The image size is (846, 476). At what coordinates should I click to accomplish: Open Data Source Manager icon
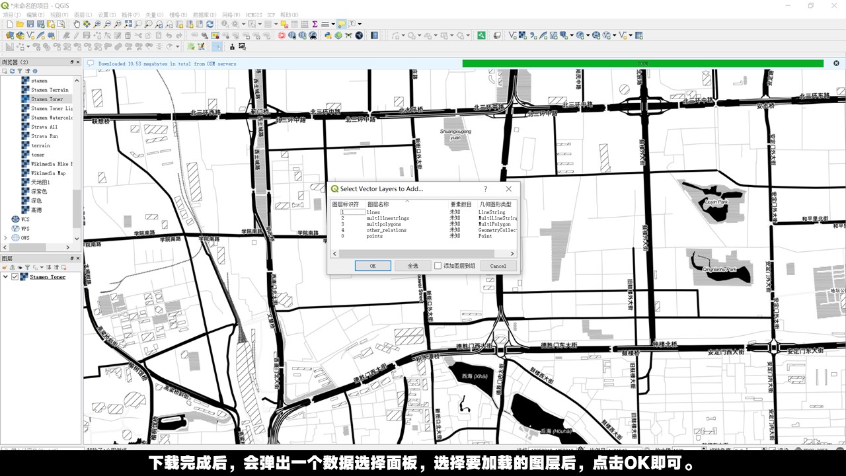pyautogui.click(x=10, y=35)
